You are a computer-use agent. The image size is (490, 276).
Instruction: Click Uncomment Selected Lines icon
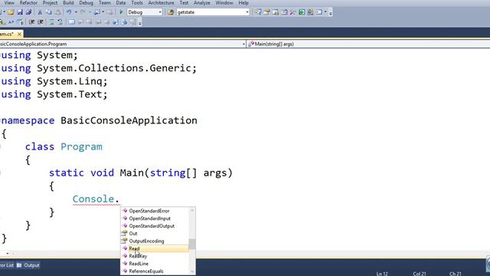coord(60,22)
